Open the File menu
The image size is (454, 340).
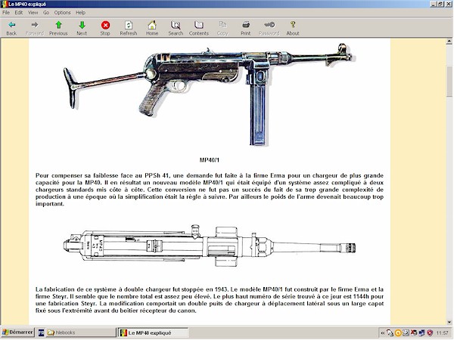pos(6,12)
